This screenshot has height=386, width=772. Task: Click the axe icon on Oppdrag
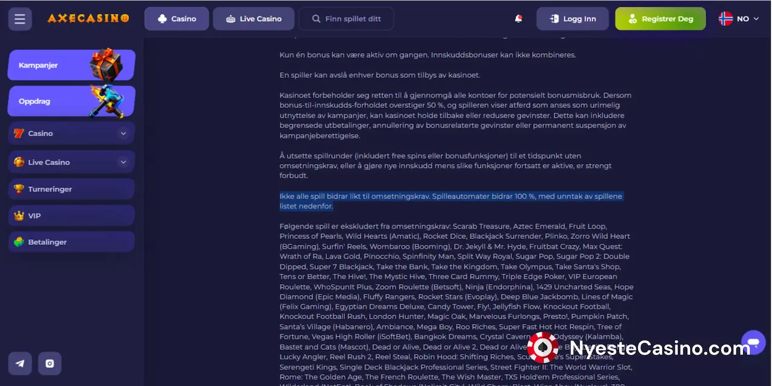(x=107, y=100)
